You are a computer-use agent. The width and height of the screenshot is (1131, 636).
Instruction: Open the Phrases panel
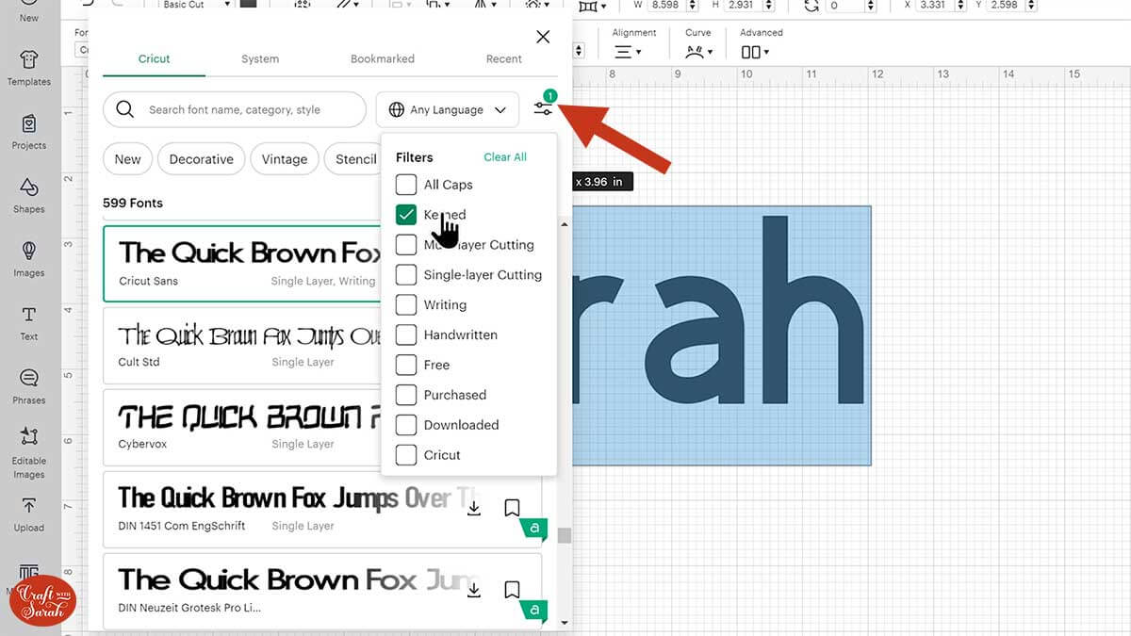pyautogui.click(x=28, y=386)
